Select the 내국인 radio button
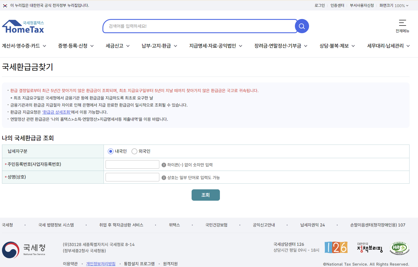Image resolution: width=418 pixels, height=267 pixels. 110,151
